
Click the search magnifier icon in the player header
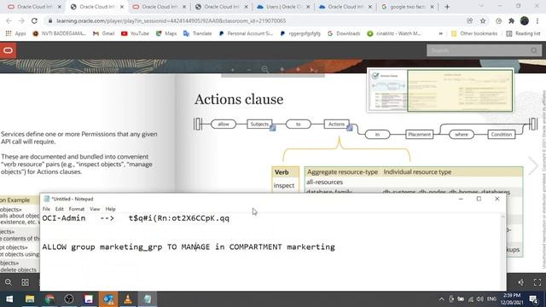534,51
